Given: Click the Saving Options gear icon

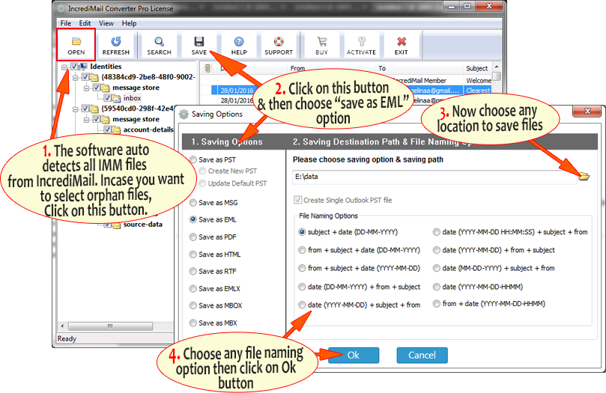Looking at the screenshot, I should [x=184, y=114].
